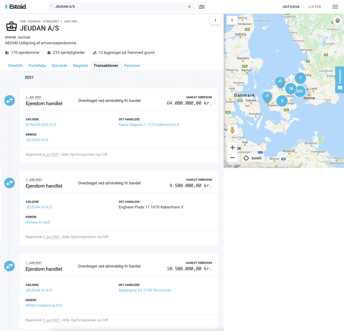Zoom out on the map
The image size is (344, 331).
click(232, 158)
